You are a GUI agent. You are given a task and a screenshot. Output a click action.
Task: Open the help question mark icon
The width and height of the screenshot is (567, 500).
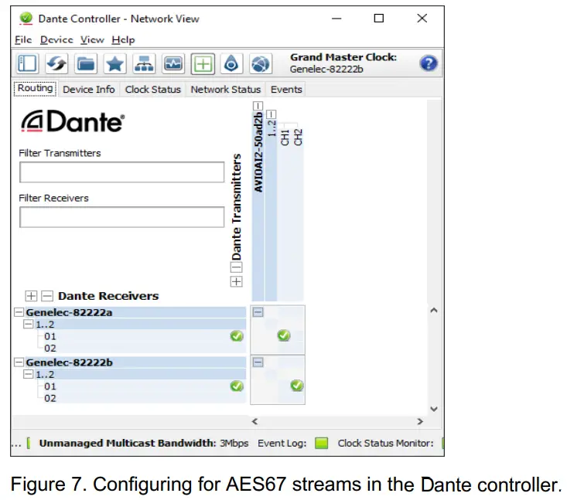click(429, 63)
